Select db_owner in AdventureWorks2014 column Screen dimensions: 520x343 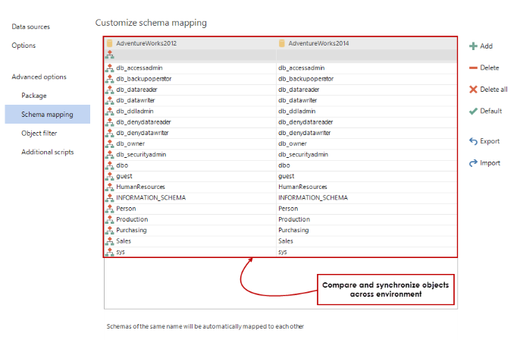click(293, 143)
